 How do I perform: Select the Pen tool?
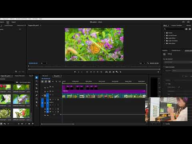coord(37,95)
